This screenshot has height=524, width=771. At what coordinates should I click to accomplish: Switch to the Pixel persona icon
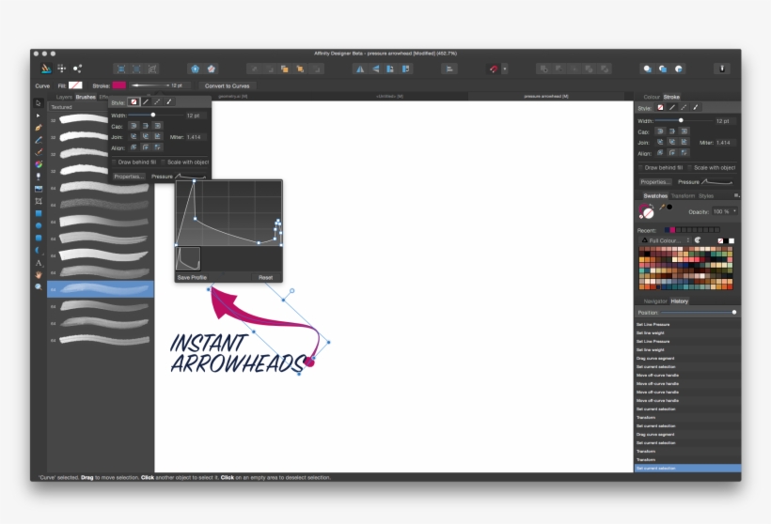click(62, 69)
